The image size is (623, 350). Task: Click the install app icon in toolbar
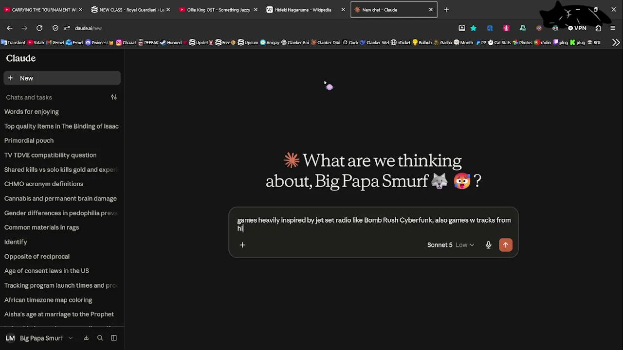(462, 28)
